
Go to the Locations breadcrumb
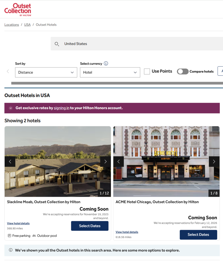[x=12, y=25]
